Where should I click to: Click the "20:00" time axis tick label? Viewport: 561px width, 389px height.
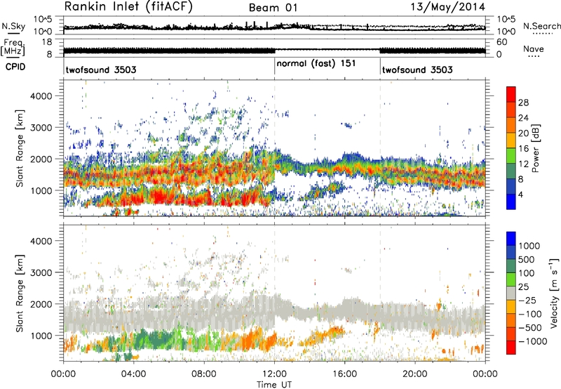coord(415,374)
